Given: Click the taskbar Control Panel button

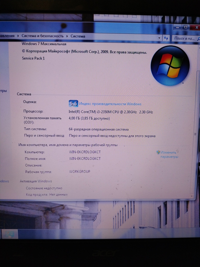Looking at the screenshot, I should pos(9,234).
